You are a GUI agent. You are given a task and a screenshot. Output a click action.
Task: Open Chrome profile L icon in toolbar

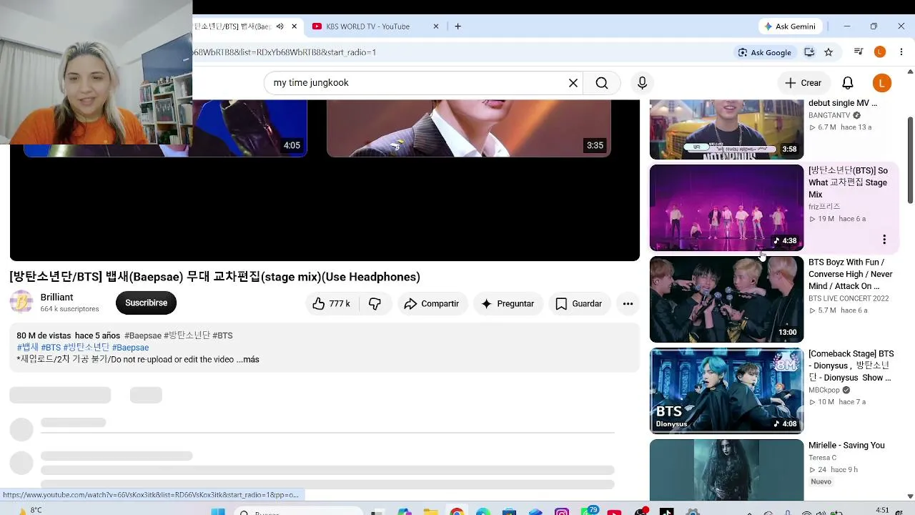(x=880, y=52)
